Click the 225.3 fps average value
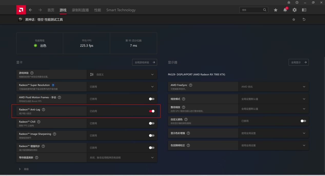Screen dimensions: 325x176 (x=86, y=46)
